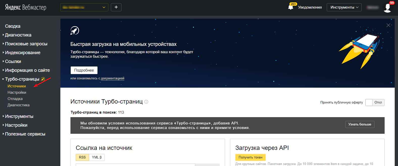Image resolution: width=398 pixels, height=166 pixels.
Task: Click the Подробнее button
Action: 84,70
